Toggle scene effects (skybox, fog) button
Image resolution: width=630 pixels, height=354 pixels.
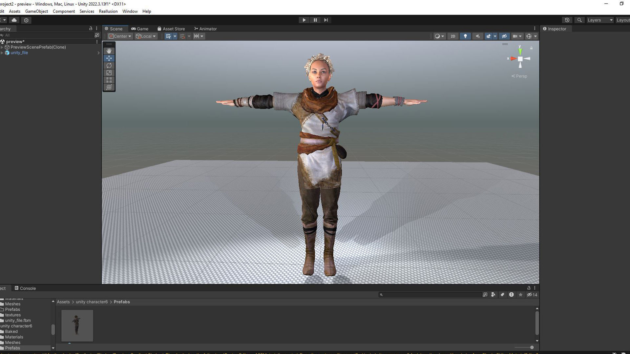[x=488, y=36]
